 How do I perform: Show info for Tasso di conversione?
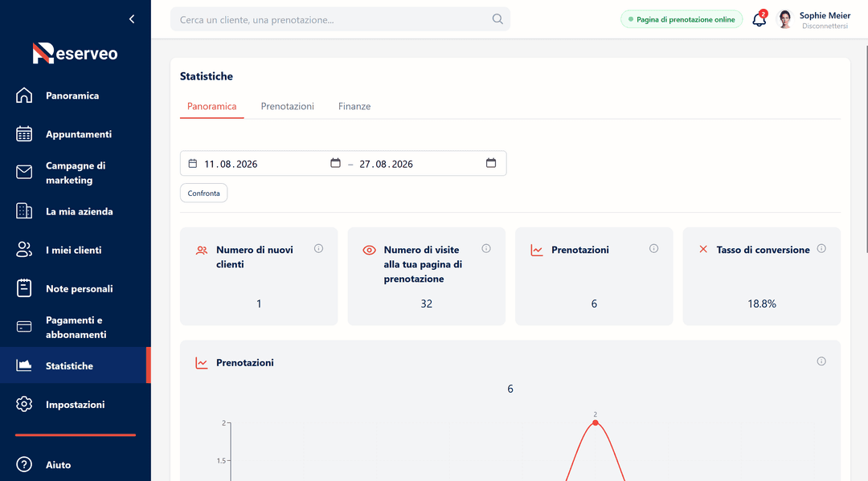click(821, 249)
